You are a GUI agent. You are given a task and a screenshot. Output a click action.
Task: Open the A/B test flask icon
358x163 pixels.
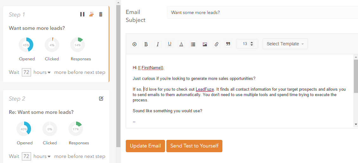[x=92, y=14]
